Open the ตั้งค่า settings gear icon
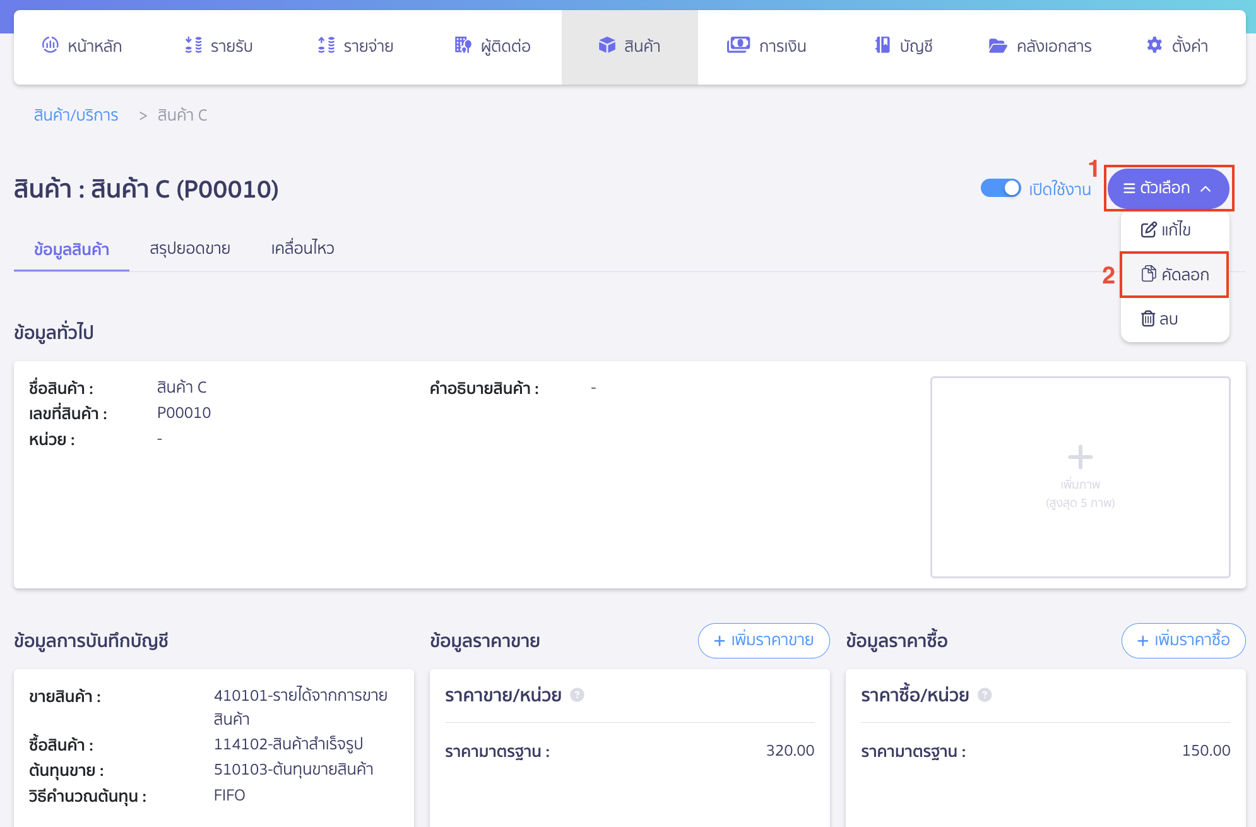 pyautogui.click(x=1154, y=45)
